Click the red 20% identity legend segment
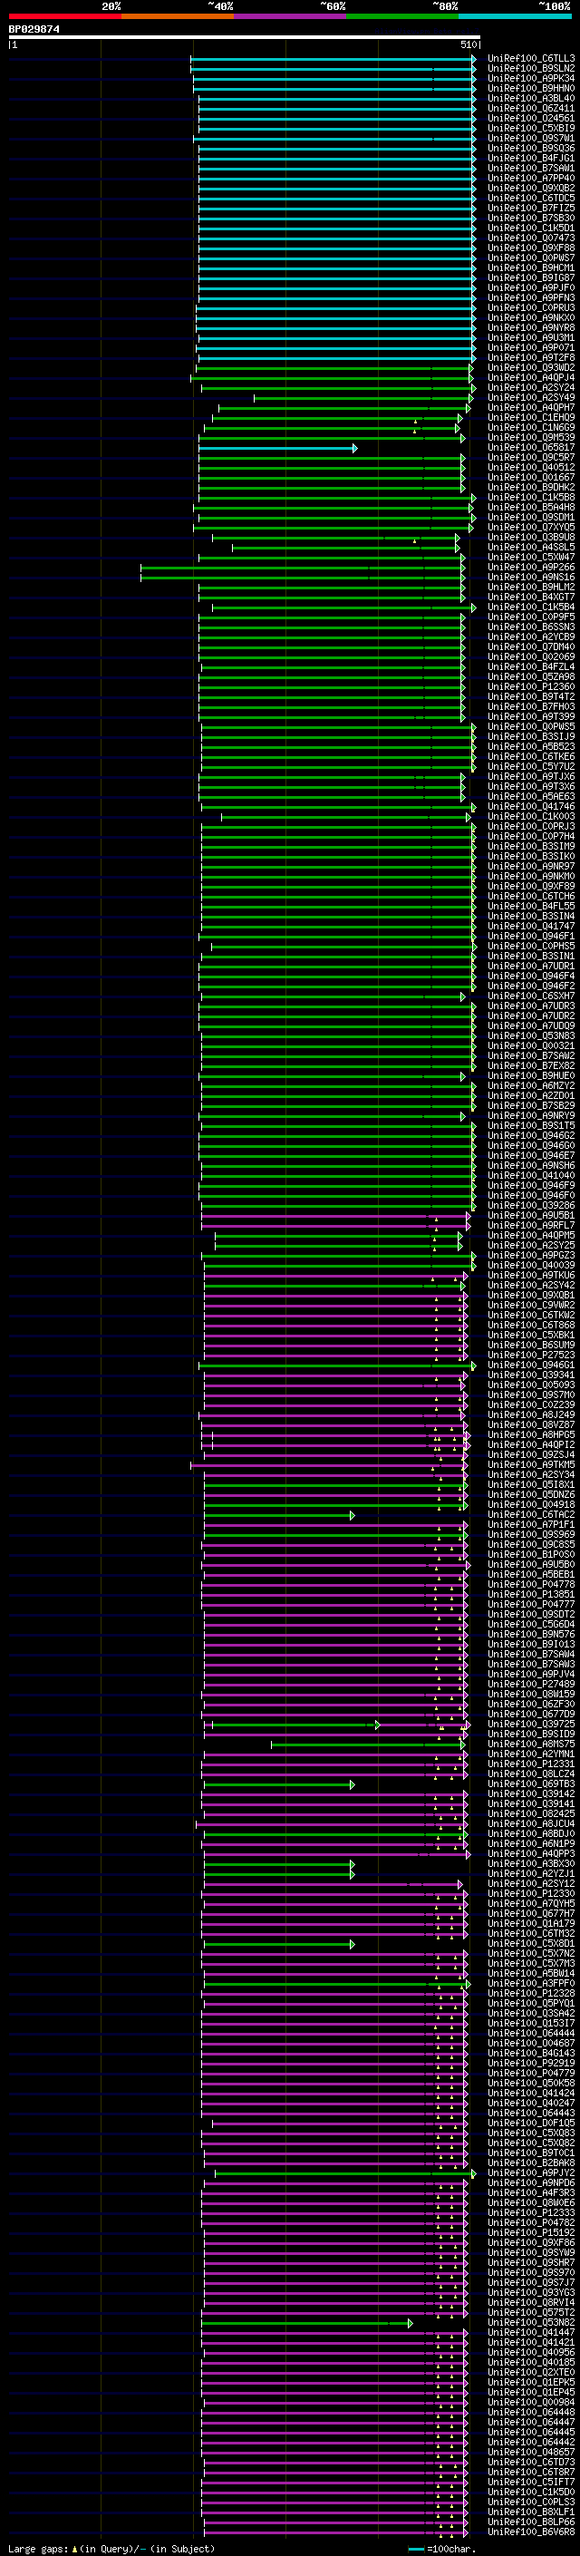 64,16
